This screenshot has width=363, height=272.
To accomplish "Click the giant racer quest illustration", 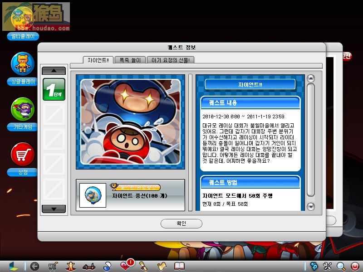I will pyautogui.click(x=130, y=121).
